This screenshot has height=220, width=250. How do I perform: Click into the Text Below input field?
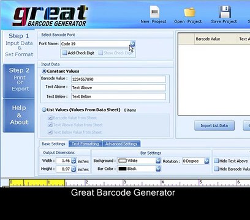coord(118,97)
